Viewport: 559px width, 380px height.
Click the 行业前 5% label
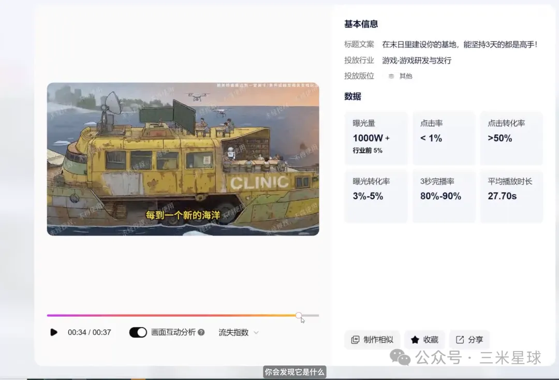tap(367, 151)
